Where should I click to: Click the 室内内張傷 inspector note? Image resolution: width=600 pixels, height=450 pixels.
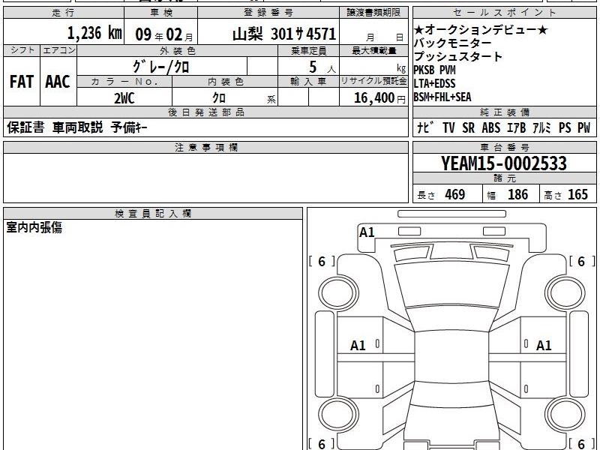34,227
